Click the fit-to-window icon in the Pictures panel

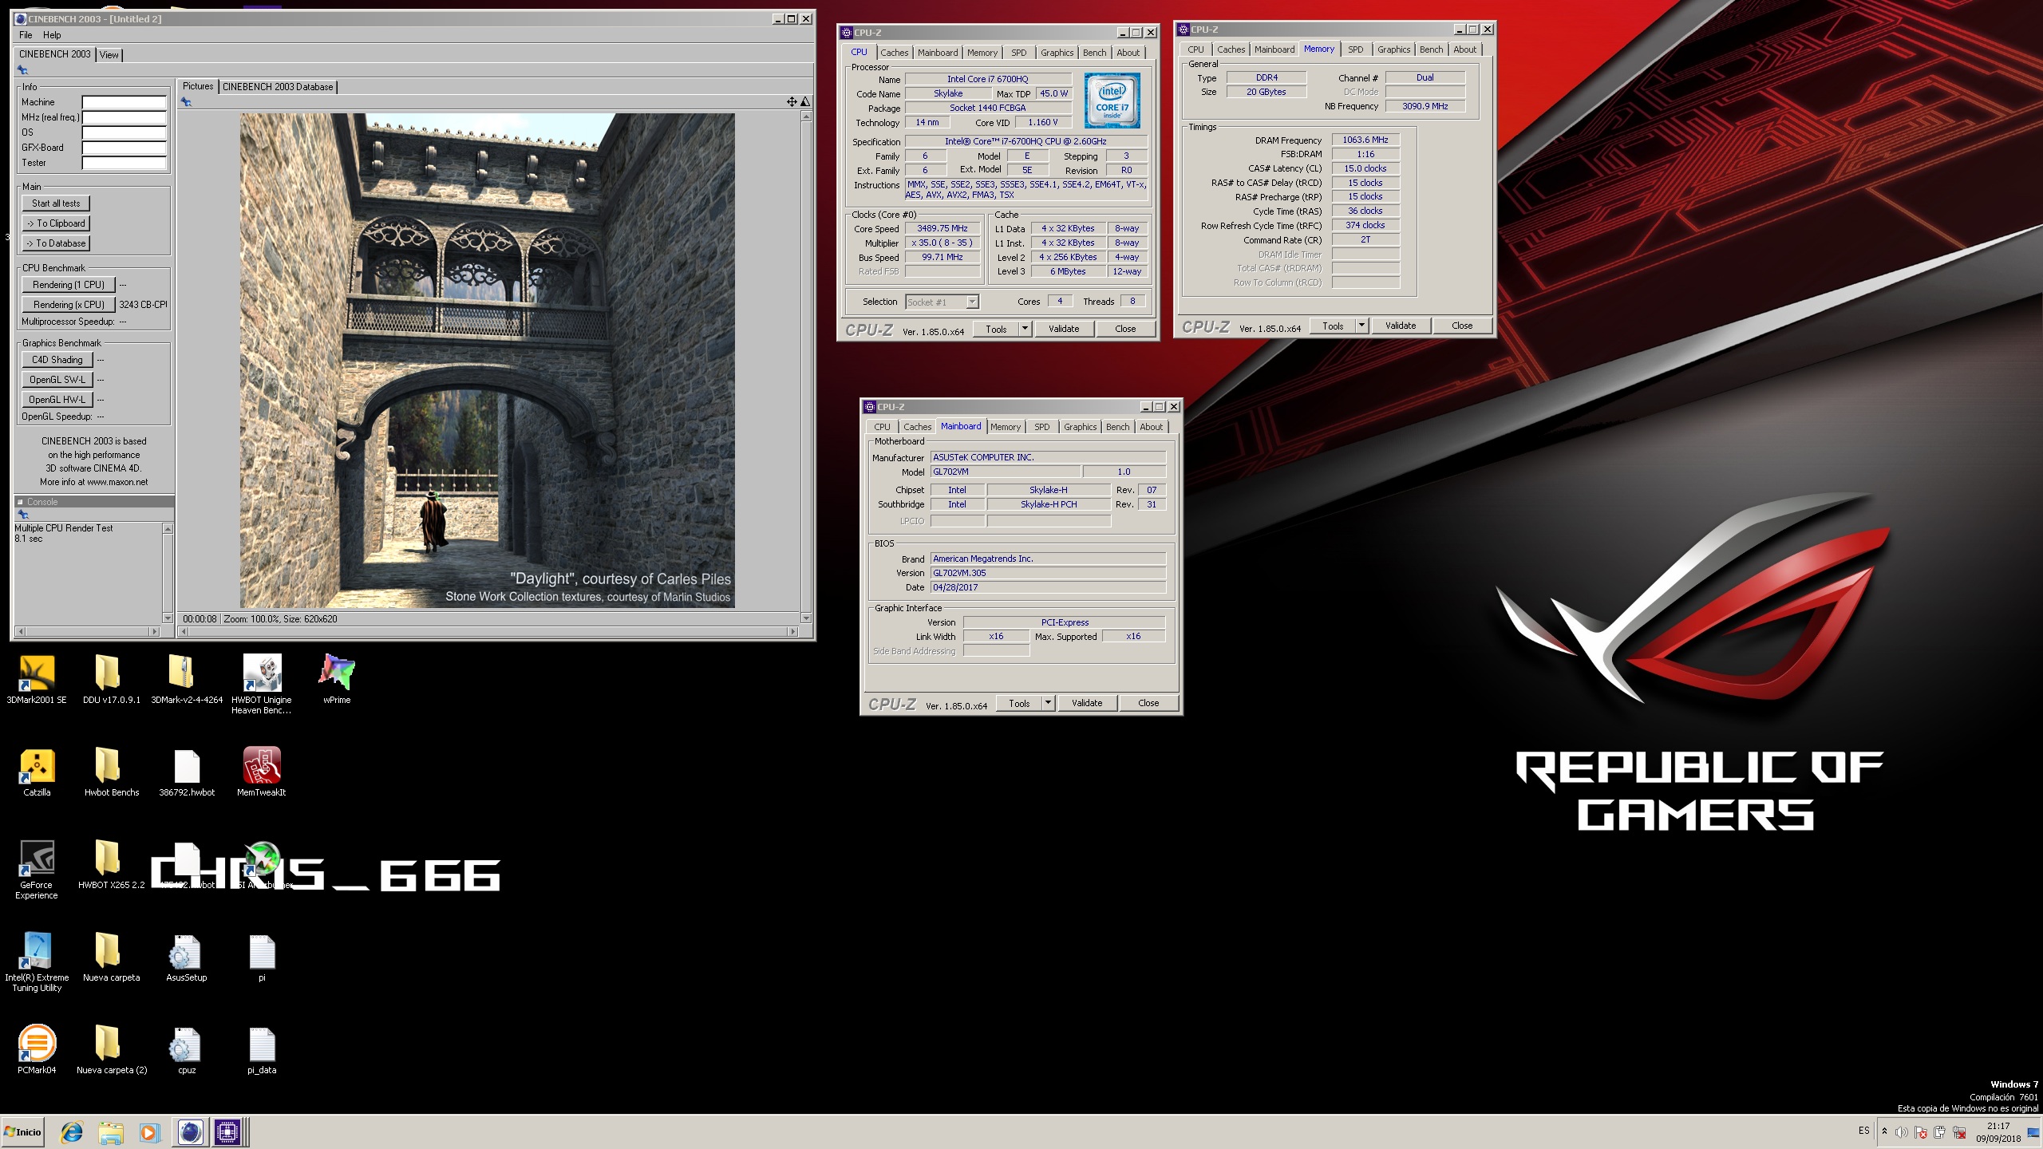(791, 101)
